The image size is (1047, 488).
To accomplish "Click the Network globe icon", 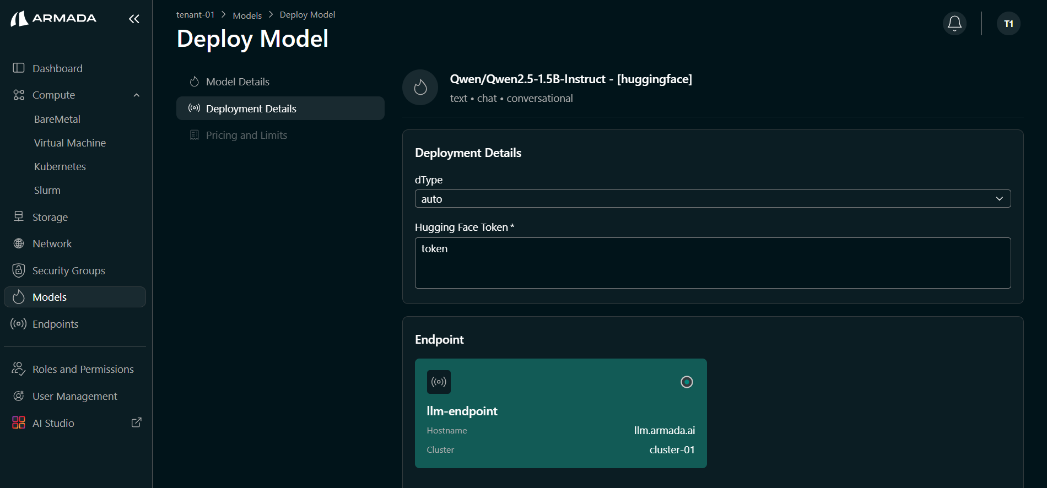I will pyautogui.click(x=19, y=243).
